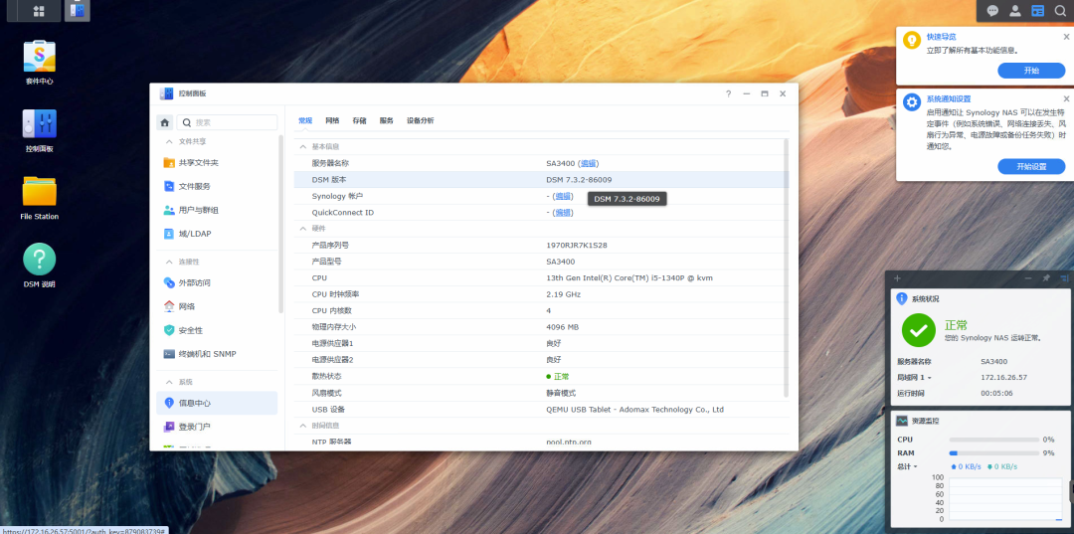Close the 快速导览 notification card
The width and height of the screenshot is (1074, 534).
point(1066,37)
